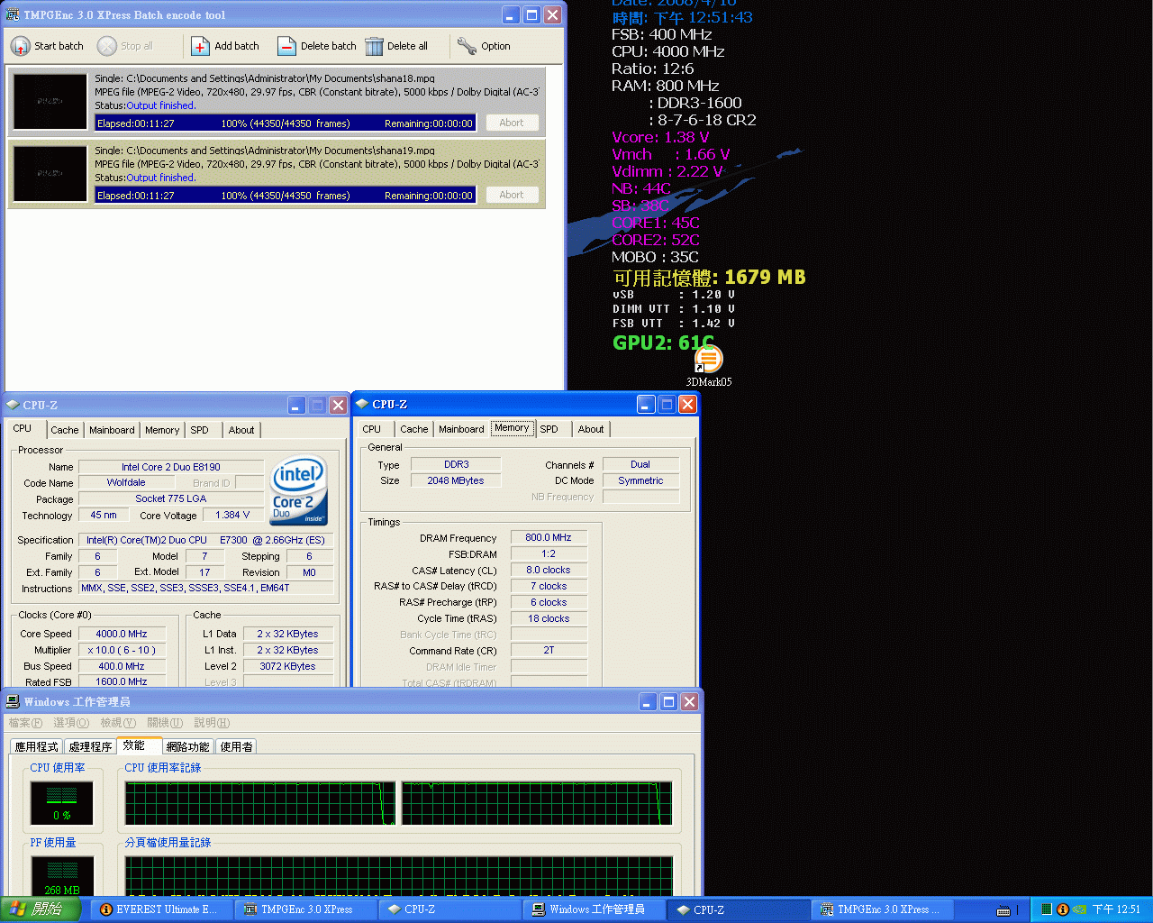Open the 選項(O) menu in Task Manager
This screenshot has width=1153, height=923.
tap(71, 723)
